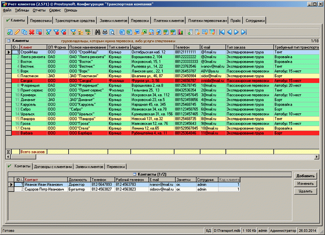This screenshot has width=325, height=235.
Task: Click the sigma totals button
Action: coord(8,152)
